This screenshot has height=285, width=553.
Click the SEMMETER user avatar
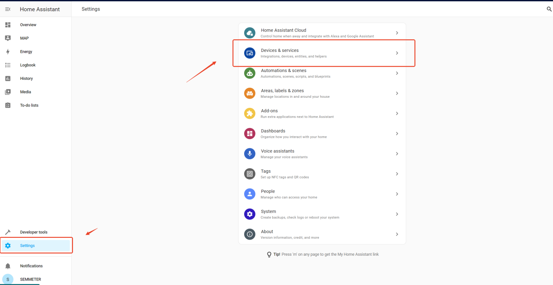coord(7,279)
